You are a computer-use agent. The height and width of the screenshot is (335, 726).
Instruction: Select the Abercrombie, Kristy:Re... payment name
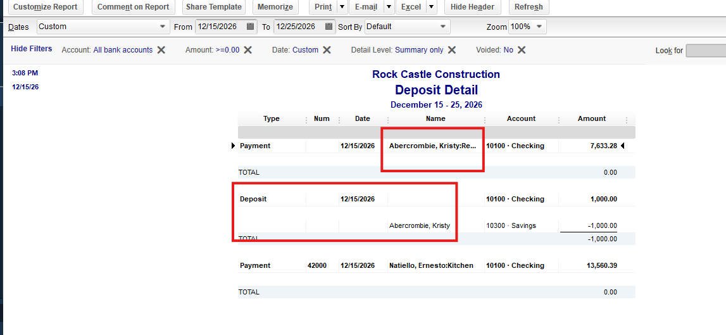[x=433, y=146]
